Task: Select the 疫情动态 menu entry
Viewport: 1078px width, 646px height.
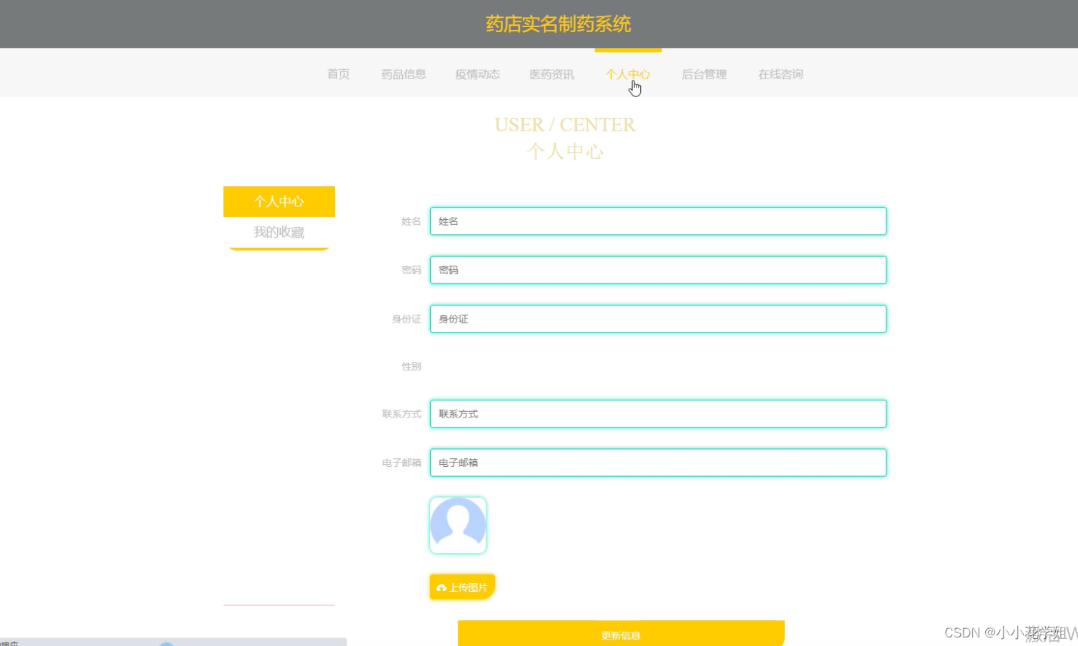Action: click(477, 74)
